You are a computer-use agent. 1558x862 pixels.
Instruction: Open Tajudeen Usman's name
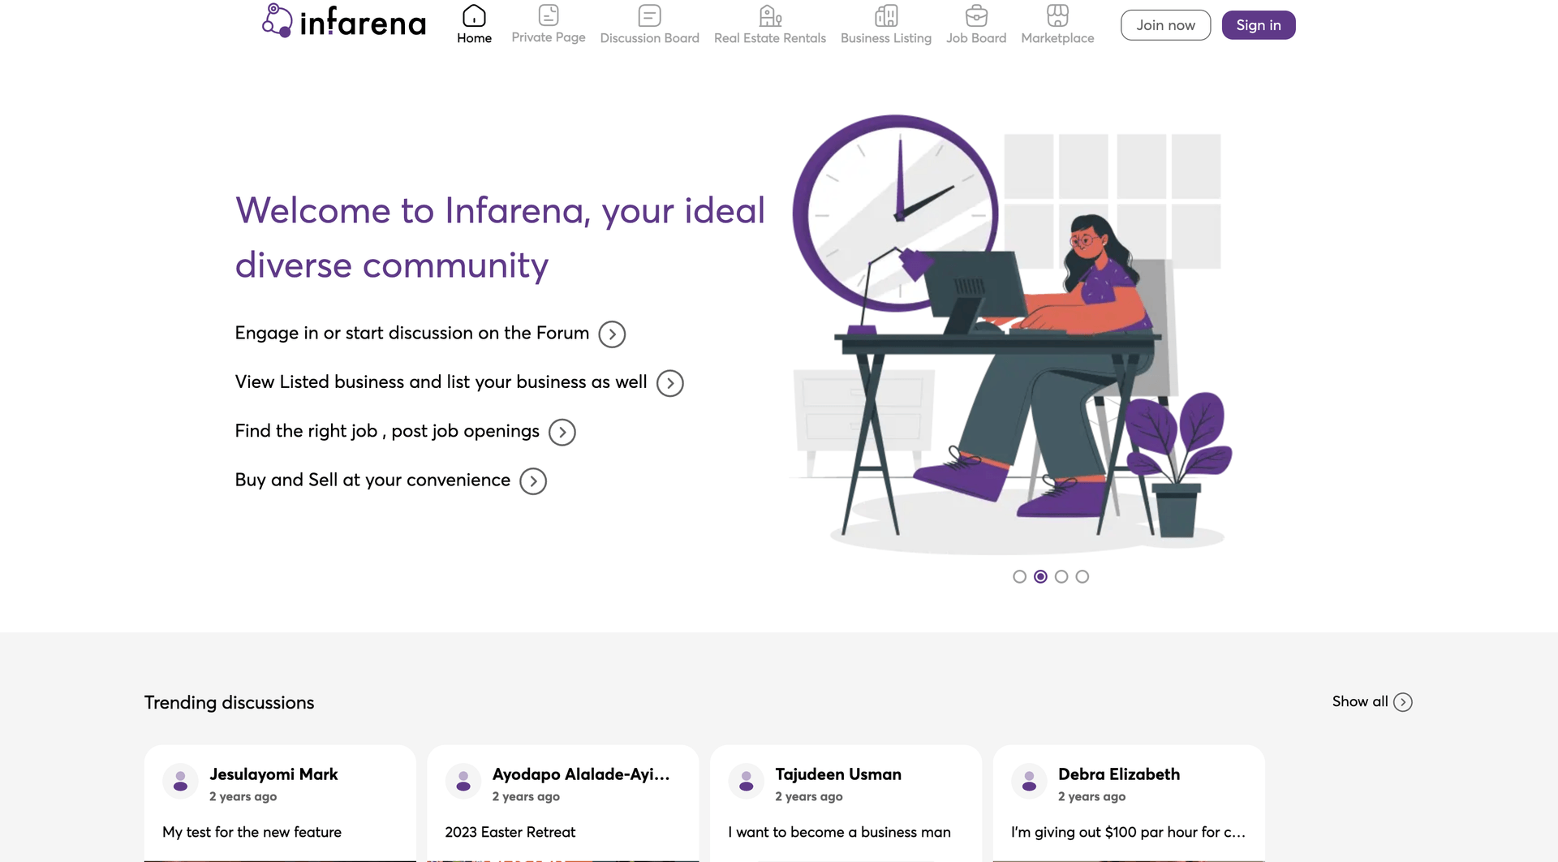838,774
